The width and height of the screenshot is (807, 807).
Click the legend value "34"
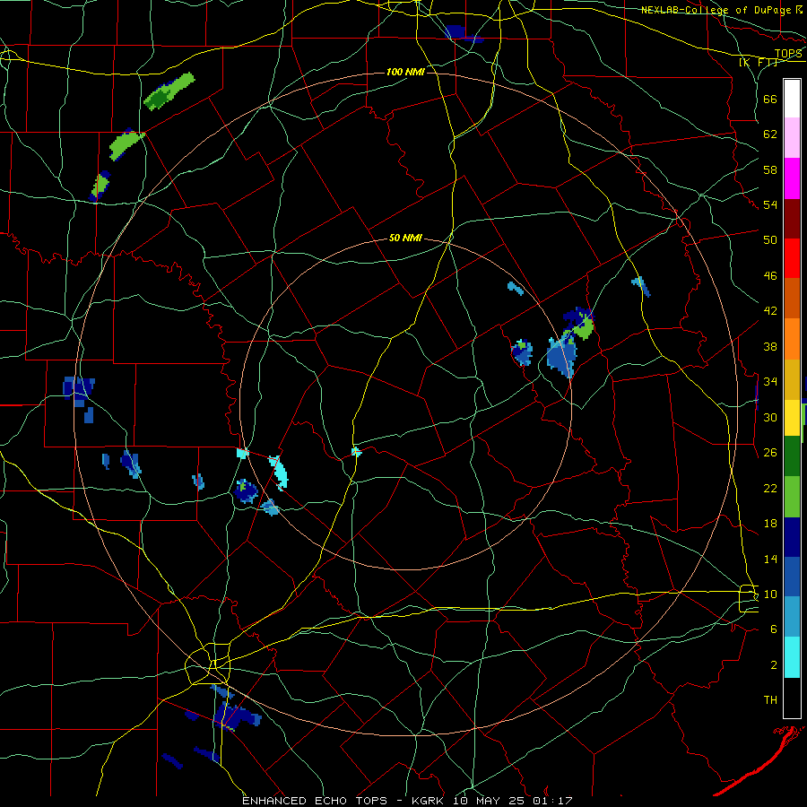[770, 382]
